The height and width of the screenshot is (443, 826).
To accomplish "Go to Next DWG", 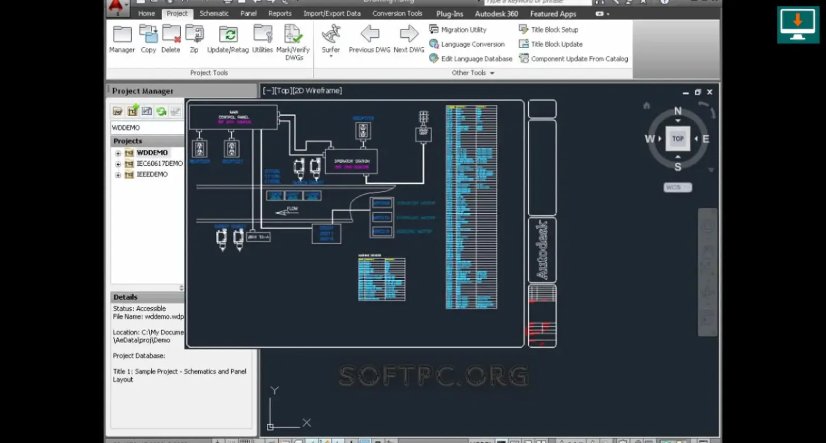I will point(409,39).
